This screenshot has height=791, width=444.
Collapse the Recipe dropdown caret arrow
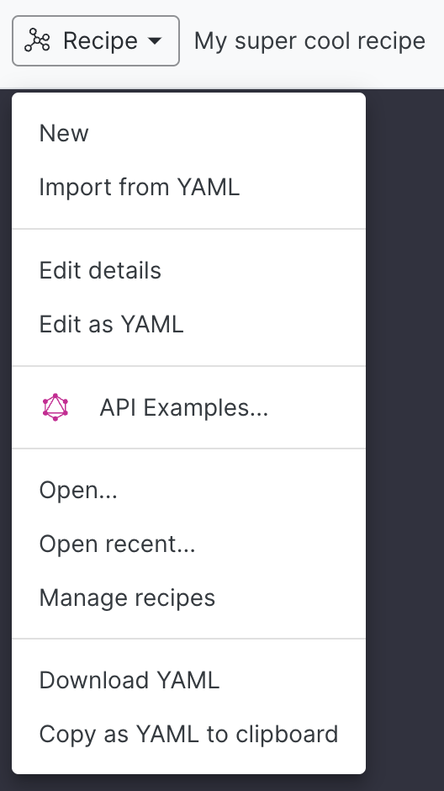(155, 41)
